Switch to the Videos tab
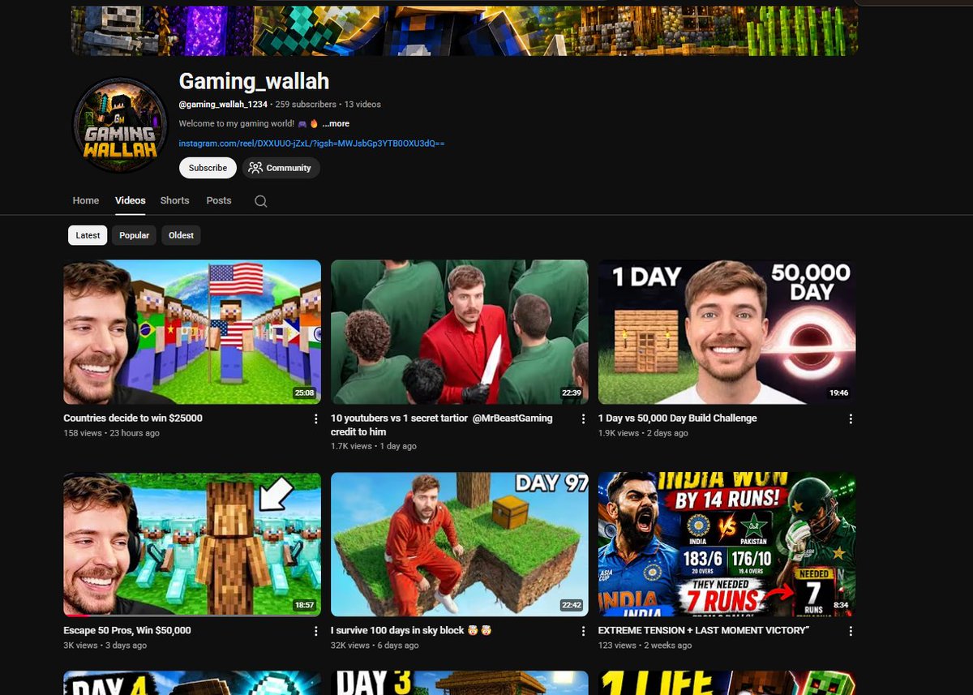The height and width of the screenshot is (695, 973). [x=131, y=200]
